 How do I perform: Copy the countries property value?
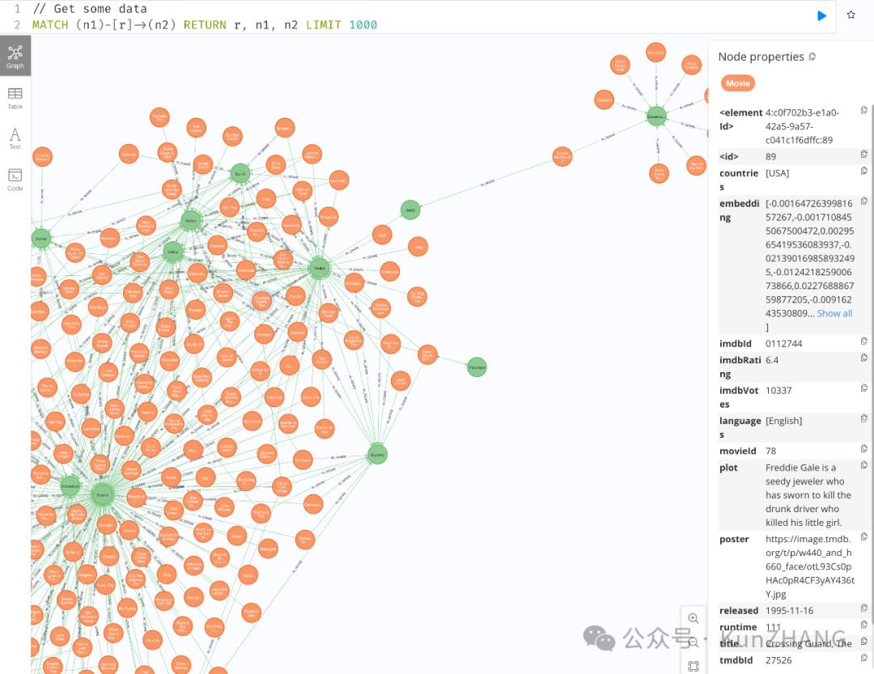[863, 171]
